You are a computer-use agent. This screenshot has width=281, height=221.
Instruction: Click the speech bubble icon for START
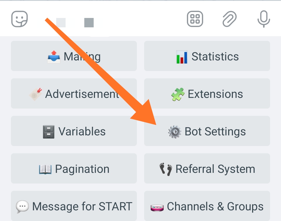click(22, 207)
